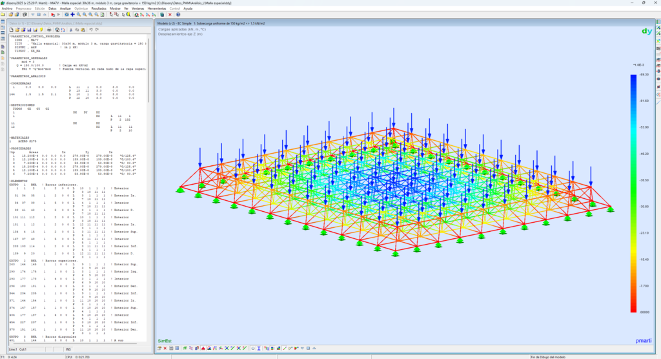The width and height of the screenshot is (661, 359).
Task: Open the Archivo menu
Action: [x=6, y=8]
